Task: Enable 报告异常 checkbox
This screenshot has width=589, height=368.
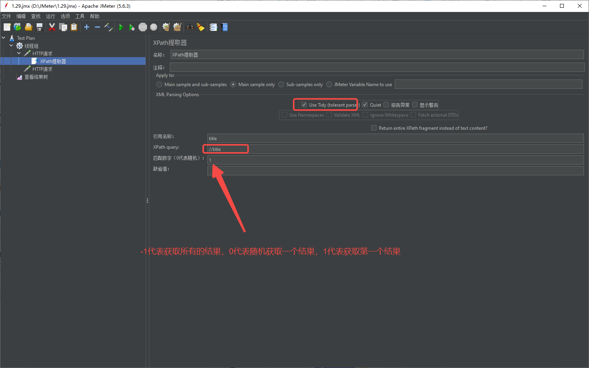Action: point(386,105)
